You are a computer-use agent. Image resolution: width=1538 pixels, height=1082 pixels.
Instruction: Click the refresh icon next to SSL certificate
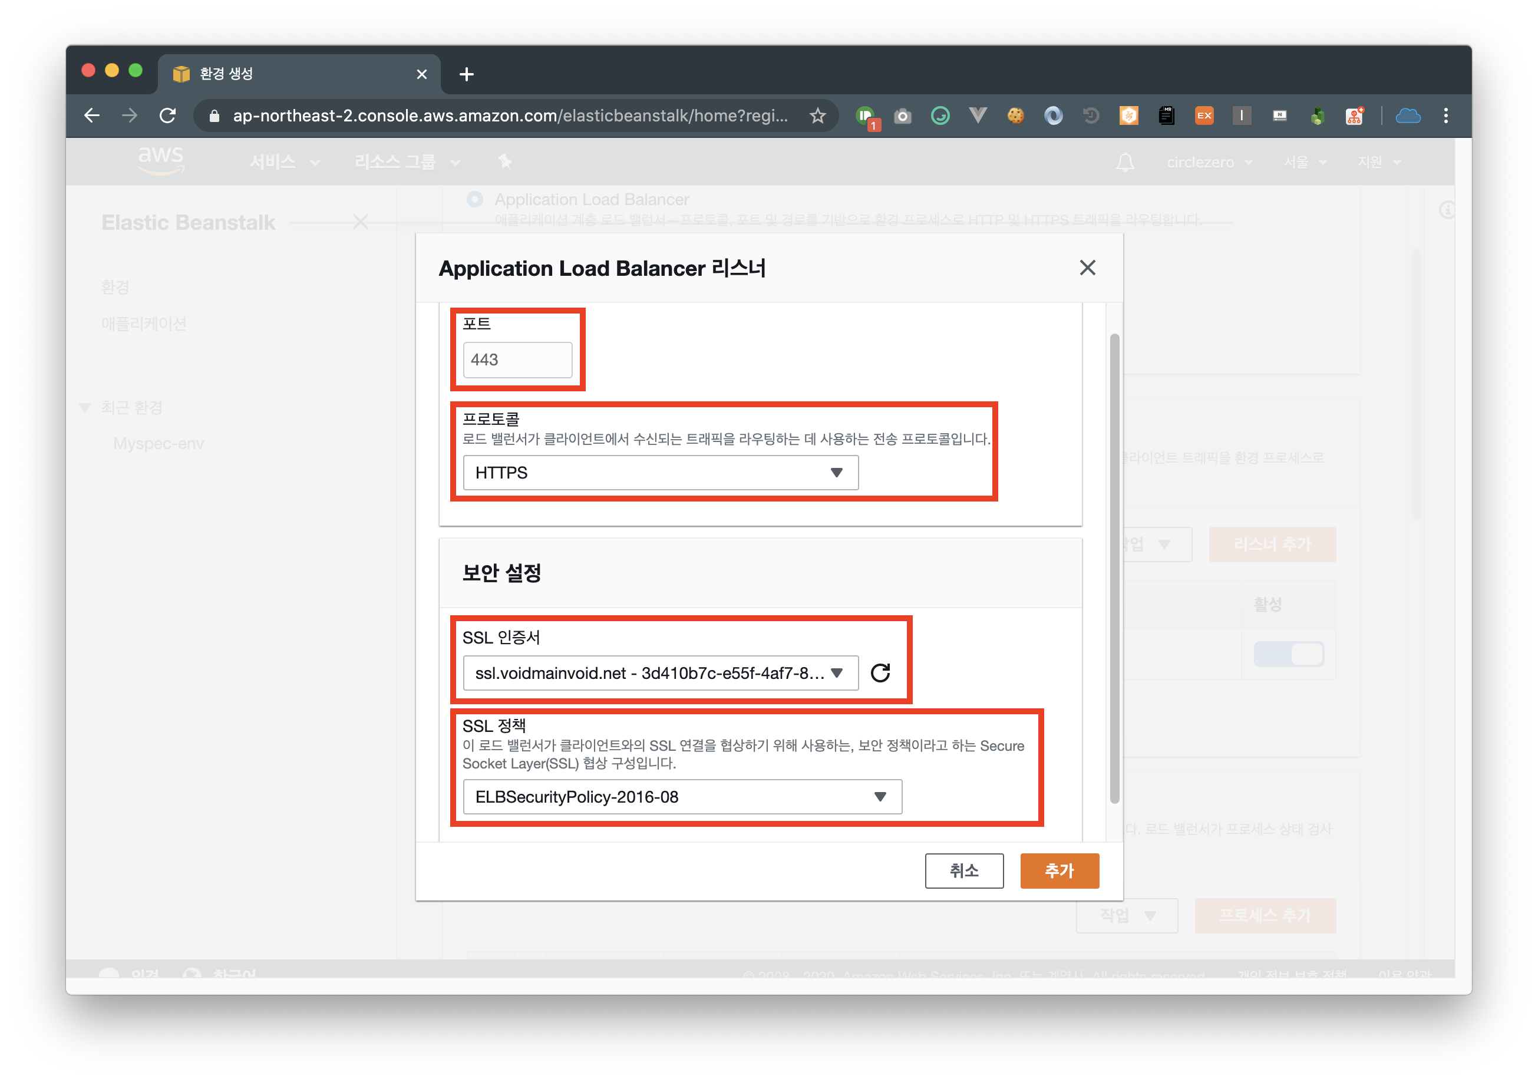click(880, 672)
